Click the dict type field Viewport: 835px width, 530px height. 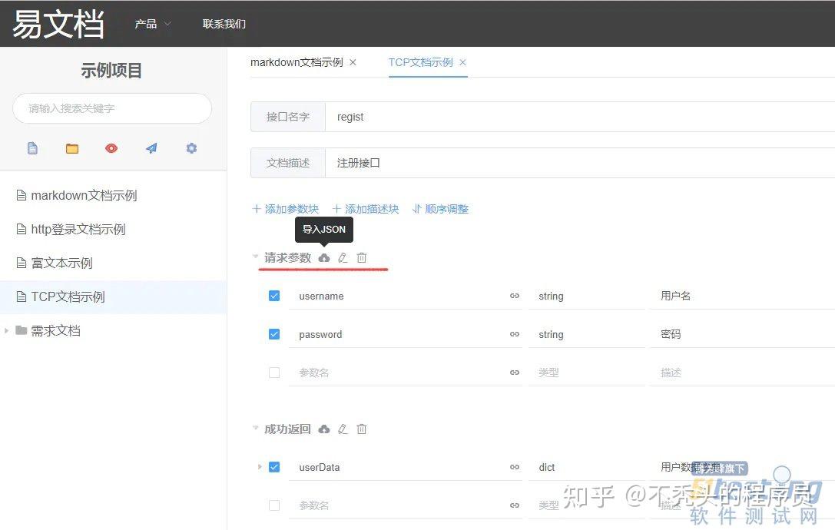tap(587, 466)
